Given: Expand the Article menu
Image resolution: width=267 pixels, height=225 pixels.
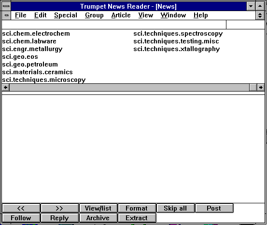Looking at the screenshot, I should click(x=121, y=15).
